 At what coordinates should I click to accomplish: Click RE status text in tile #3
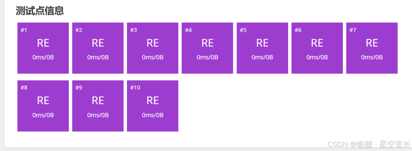tap(152, 43)
